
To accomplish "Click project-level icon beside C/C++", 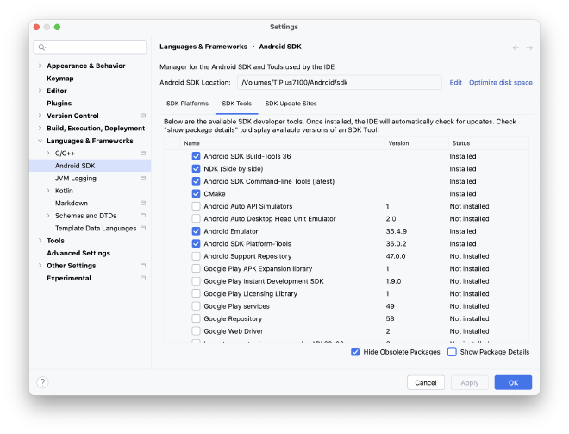I will 143,154.
